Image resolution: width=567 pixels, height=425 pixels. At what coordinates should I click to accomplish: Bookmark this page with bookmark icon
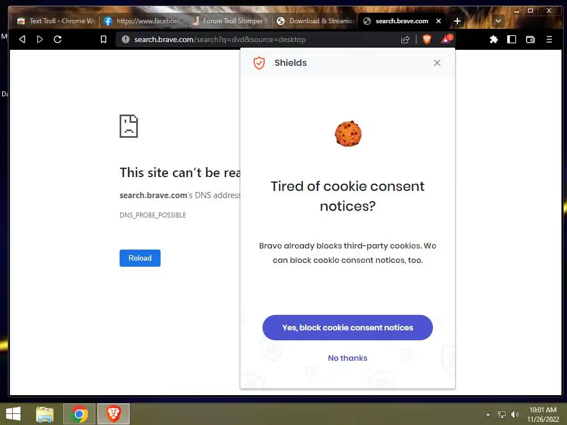click(104, 39)
